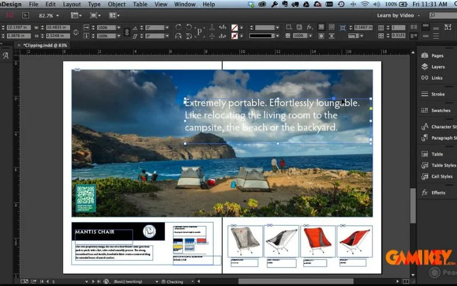The image size is (457, 286).
Task: Click the flip vertical icon
Action: 189,36
